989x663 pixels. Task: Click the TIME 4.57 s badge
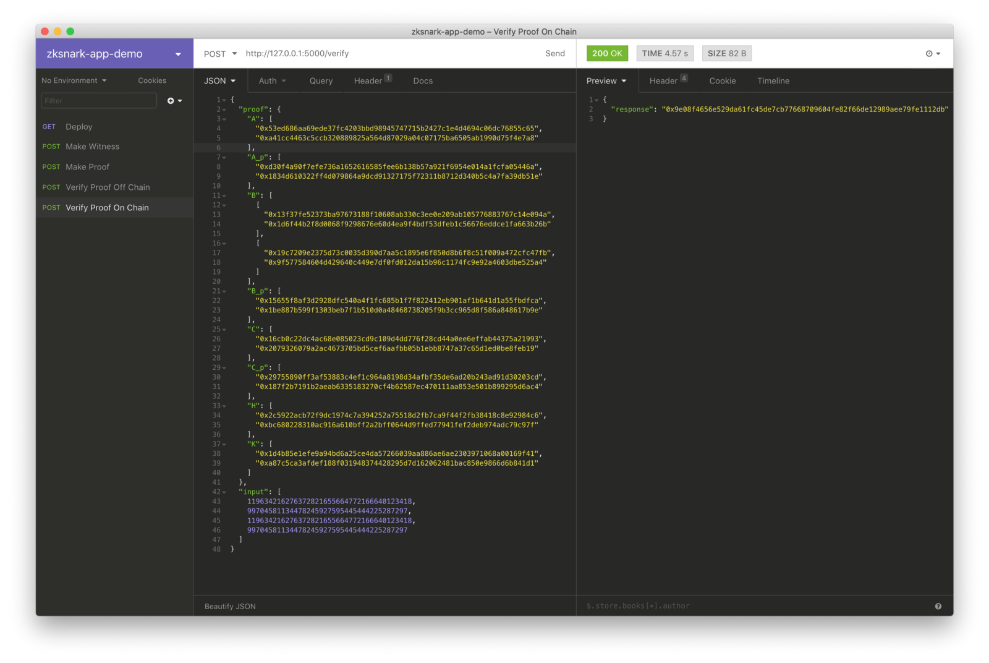pyautogui.click(x=664, y=54)
